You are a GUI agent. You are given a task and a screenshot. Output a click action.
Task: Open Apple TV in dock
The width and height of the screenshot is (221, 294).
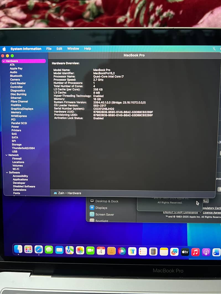185,252
